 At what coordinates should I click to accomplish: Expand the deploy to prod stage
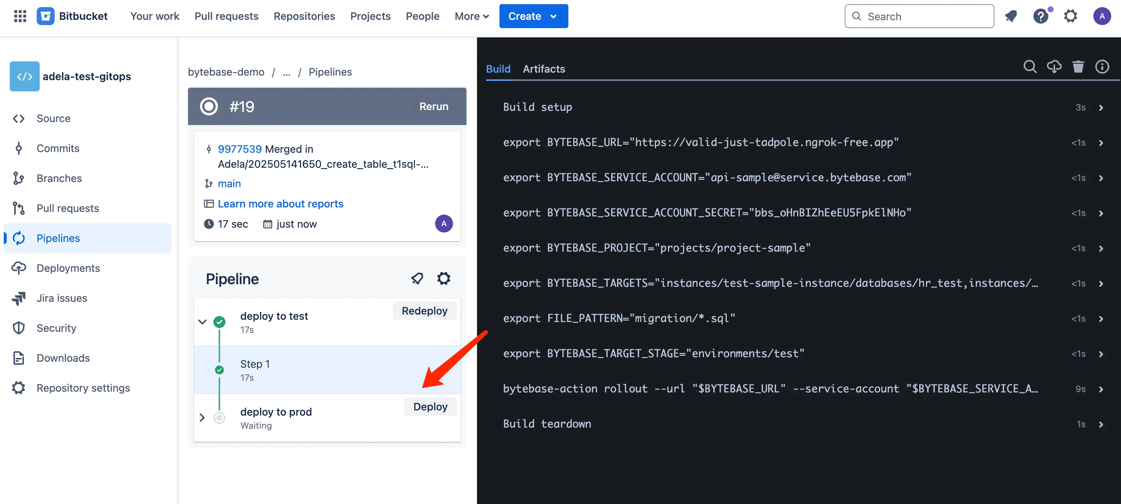click(202, 418)
